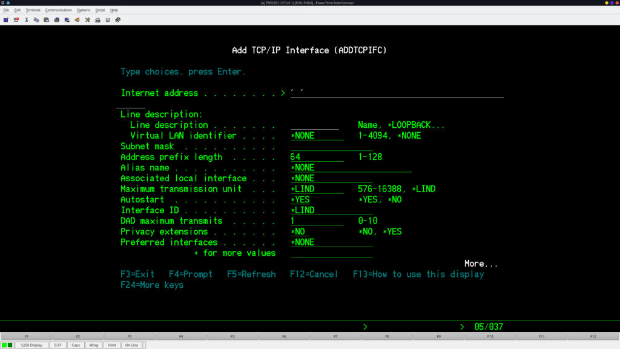Click the Copy toolbar icon

[36, 20]
